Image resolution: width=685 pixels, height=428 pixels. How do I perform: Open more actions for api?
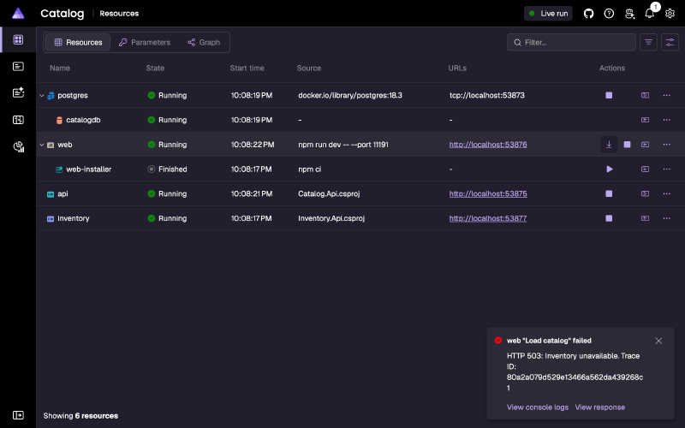(x=667, y=193)
